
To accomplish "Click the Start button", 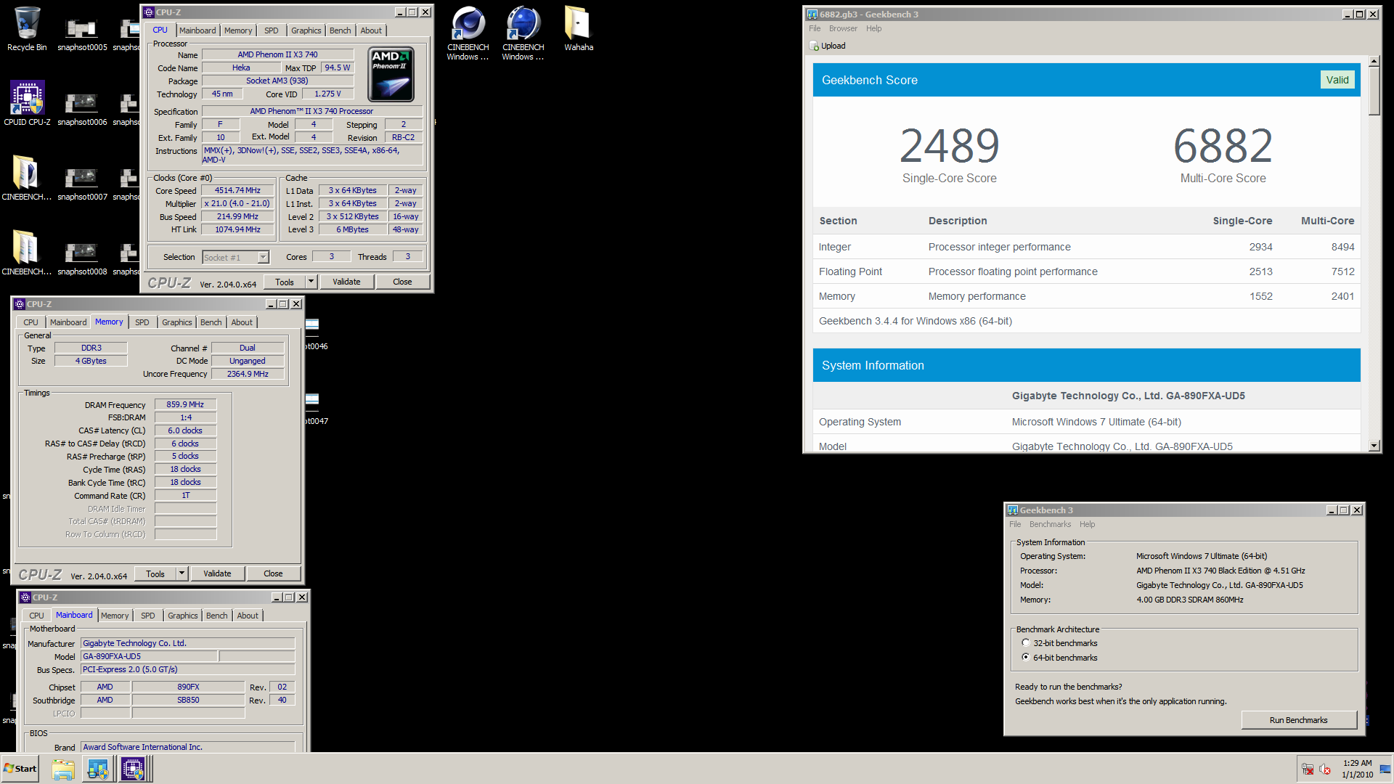I will coord(20,769).
